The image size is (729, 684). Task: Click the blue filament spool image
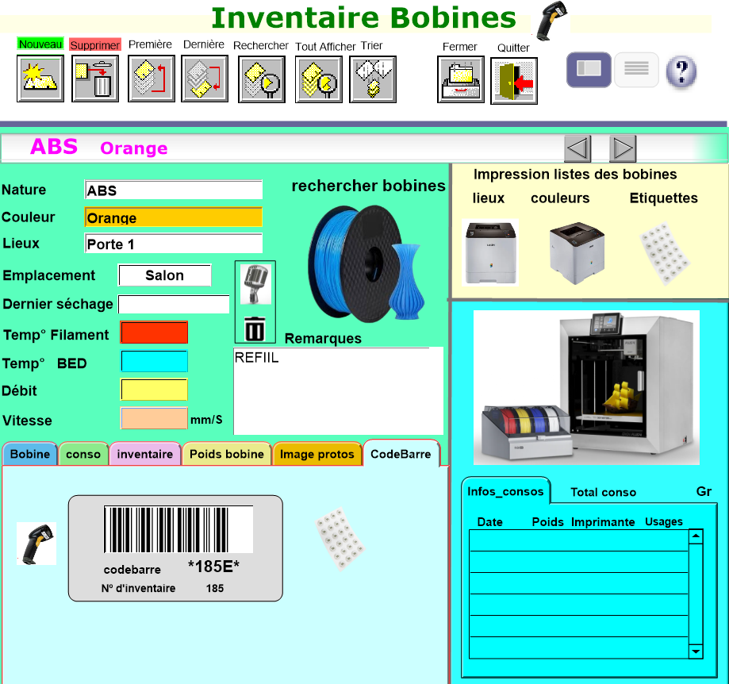(x=366, y=263)
